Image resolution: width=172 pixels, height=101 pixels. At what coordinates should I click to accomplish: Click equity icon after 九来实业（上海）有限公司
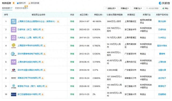[x=42, y=38]
